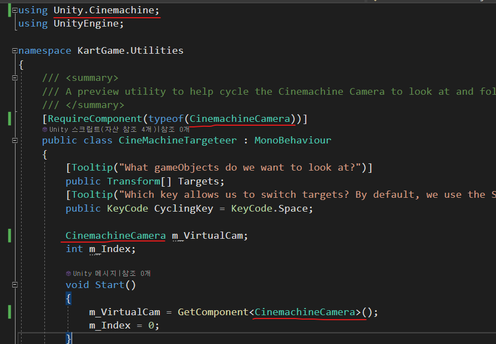This screenshot has width=496, height=344.
Task: Click the 'Targets' field name
Action: pyautogui.click(x=198, y=181)
